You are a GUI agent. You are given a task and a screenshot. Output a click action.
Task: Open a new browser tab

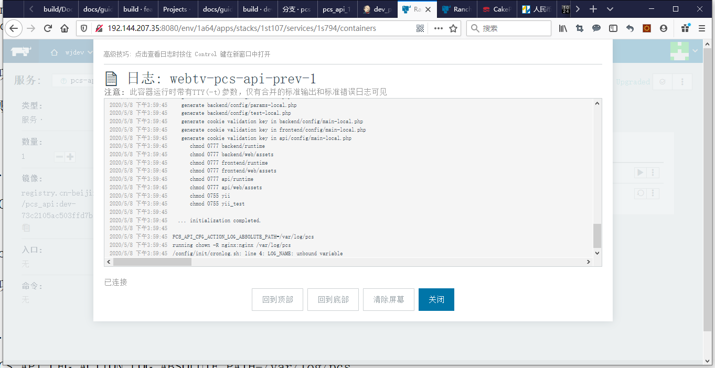[x=593, y=9]
